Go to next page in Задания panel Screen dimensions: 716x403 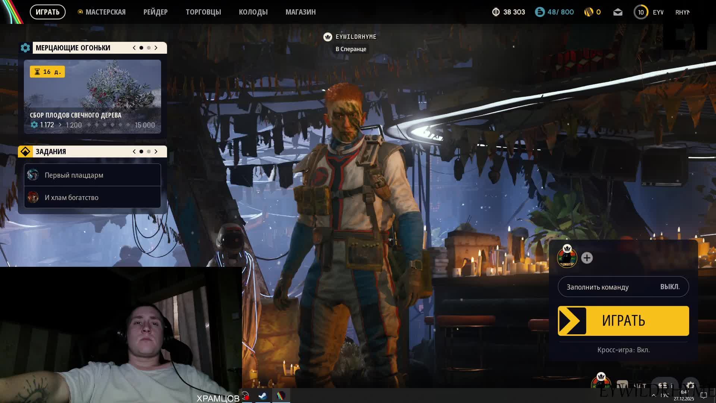tap(156, 151)
